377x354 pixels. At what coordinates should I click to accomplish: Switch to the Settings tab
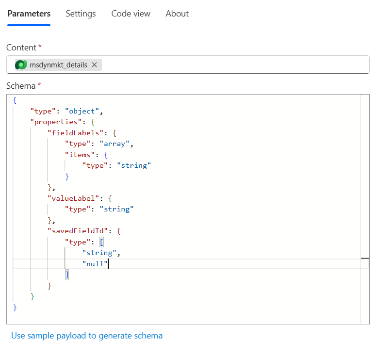pos(81,14)
